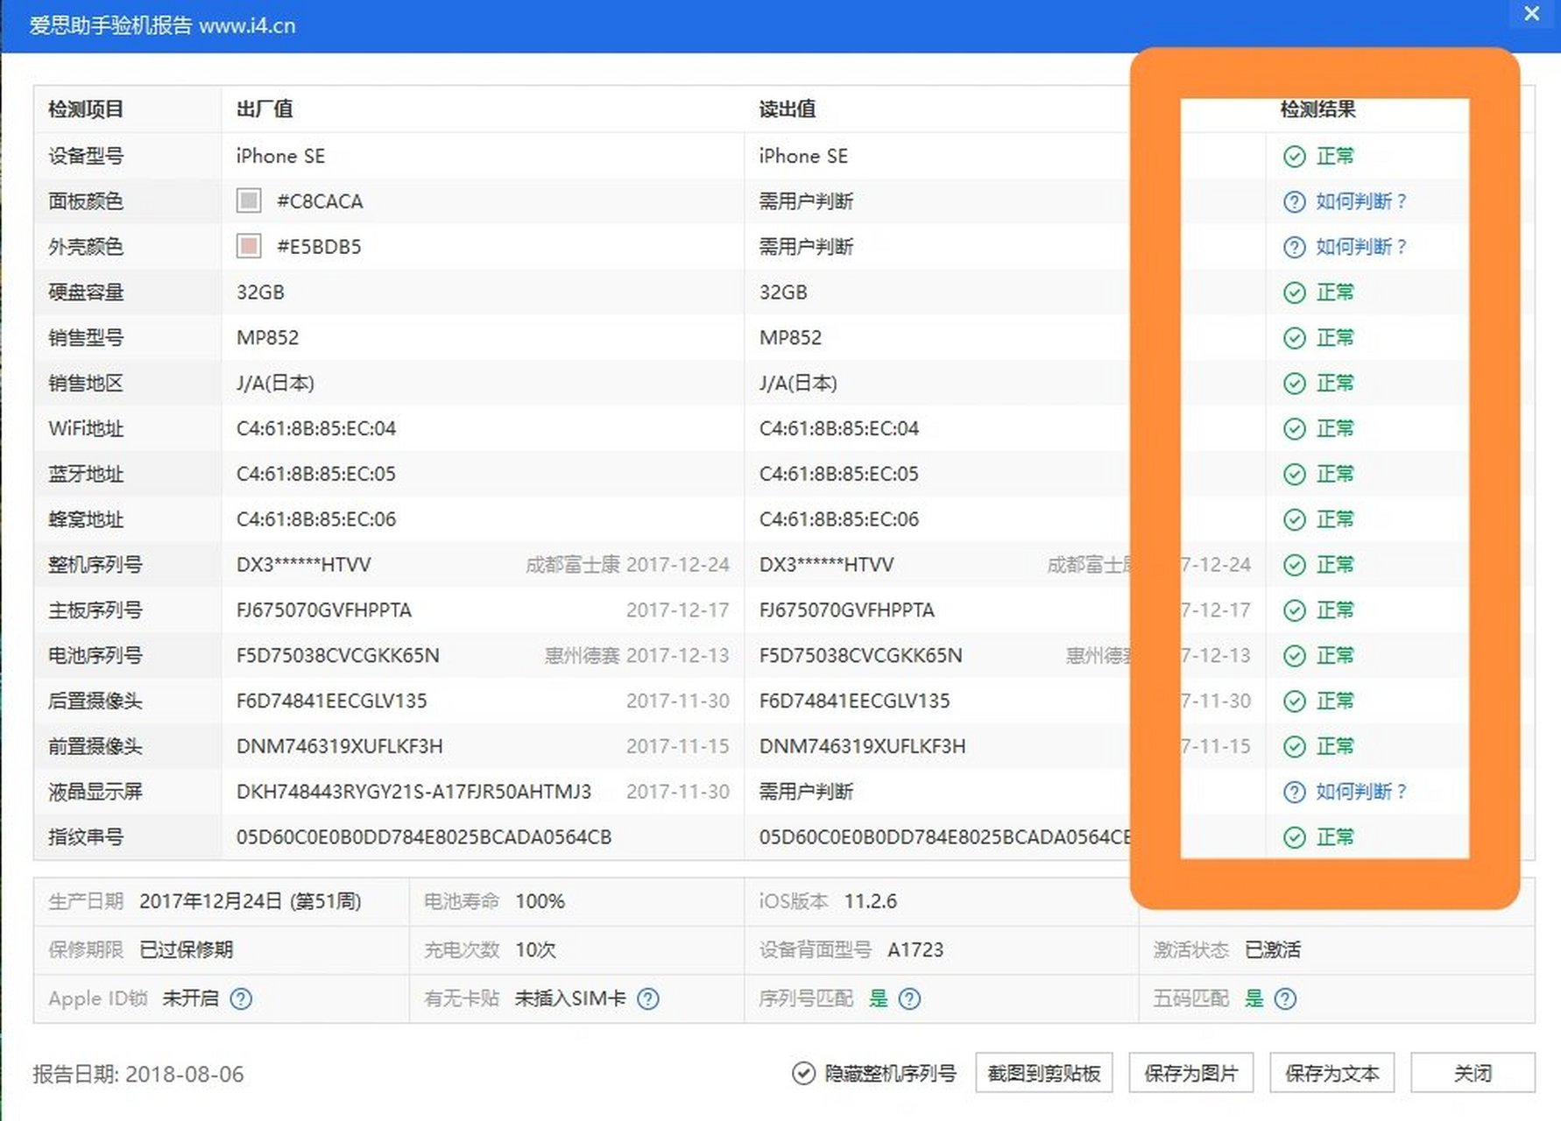Screen dimensions: 1561x1121
Task: Toggle 隐藏整机序列号 checkbox
Action: (x=803, y=1074)
